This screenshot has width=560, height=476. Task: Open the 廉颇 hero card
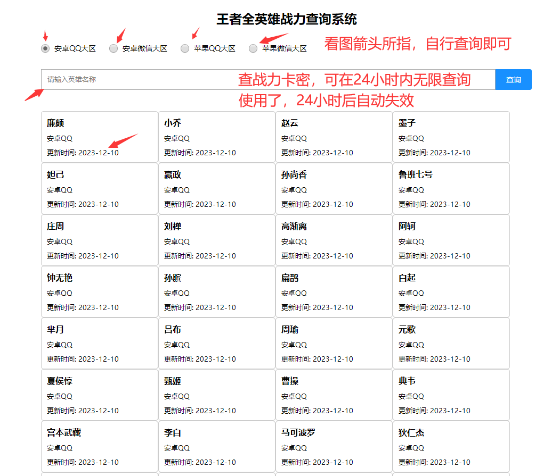[x=100, y=137]
